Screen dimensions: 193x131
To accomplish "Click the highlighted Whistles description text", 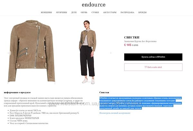I will coord(141,103).
